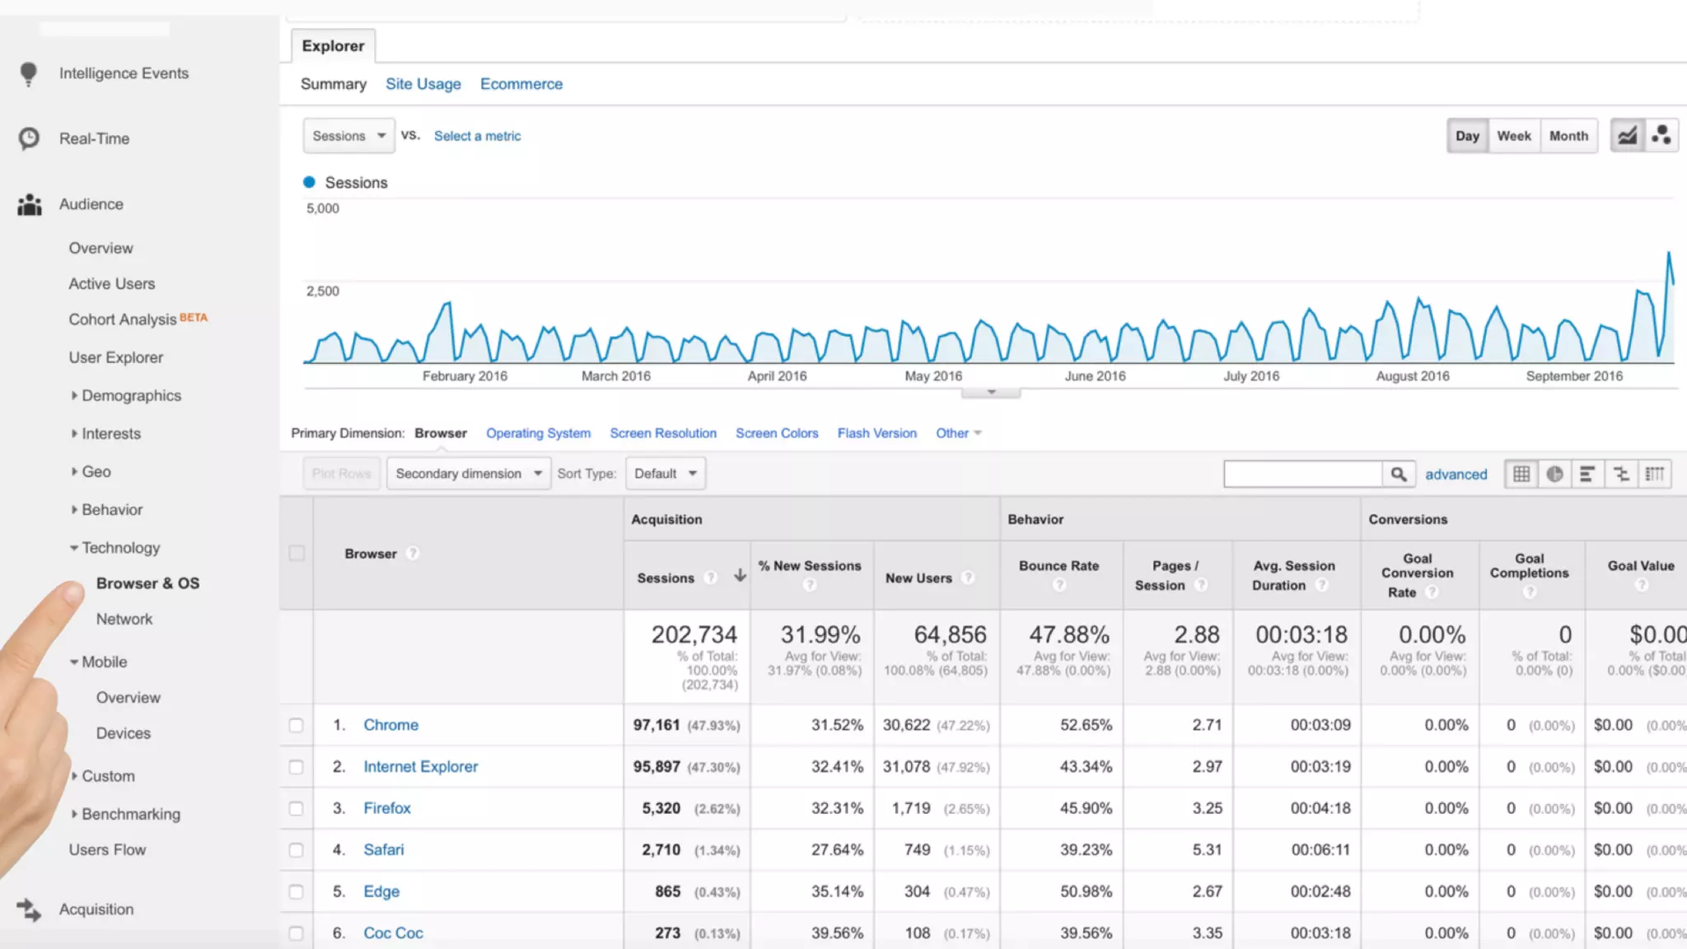Open the Real-Time clock icon section
This screenshot has height=949, width=1687.
point(30,138)
